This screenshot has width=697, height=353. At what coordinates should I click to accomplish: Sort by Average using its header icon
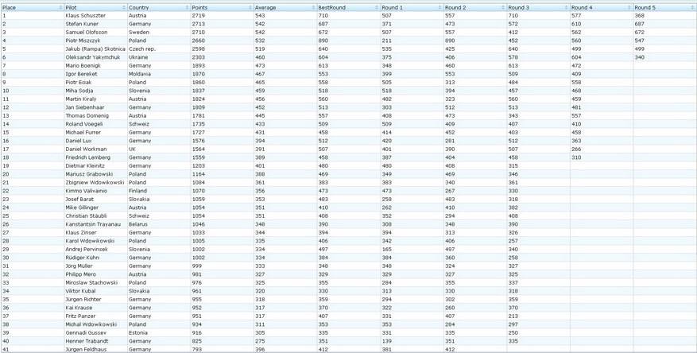click(313, 7)
